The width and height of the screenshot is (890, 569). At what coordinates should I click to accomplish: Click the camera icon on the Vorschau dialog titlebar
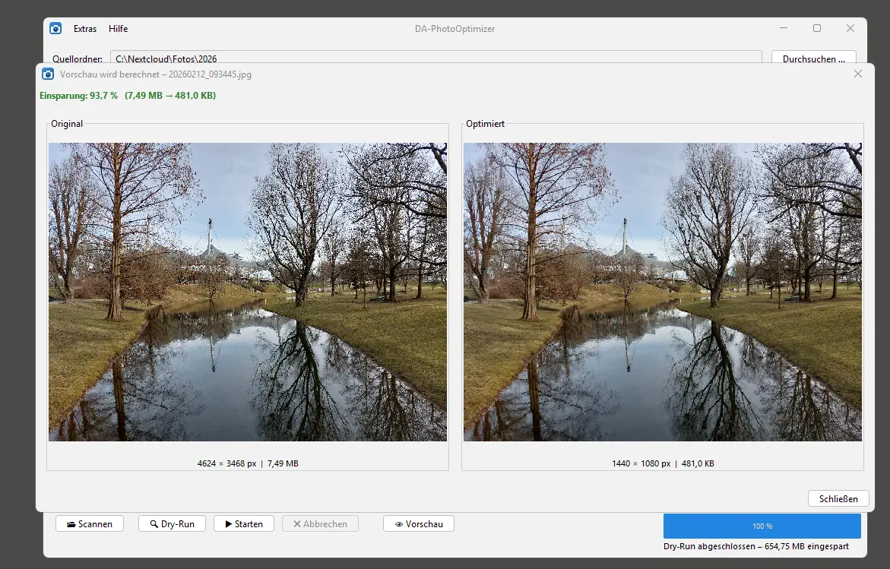coord(48,74)
